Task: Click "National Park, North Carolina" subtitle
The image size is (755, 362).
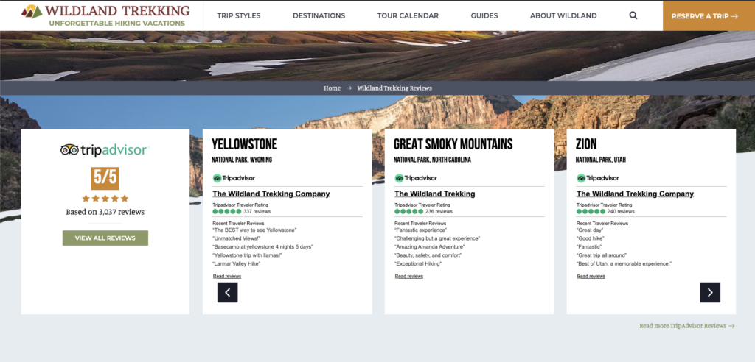Action: coord(432,160)
